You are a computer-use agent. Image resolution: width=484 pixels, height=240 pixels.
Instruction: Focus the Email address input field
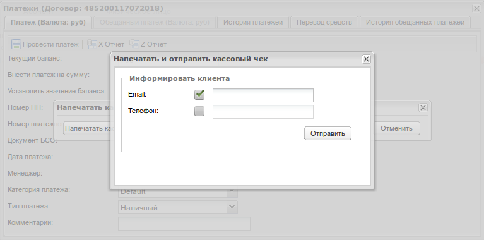[263, 95]
